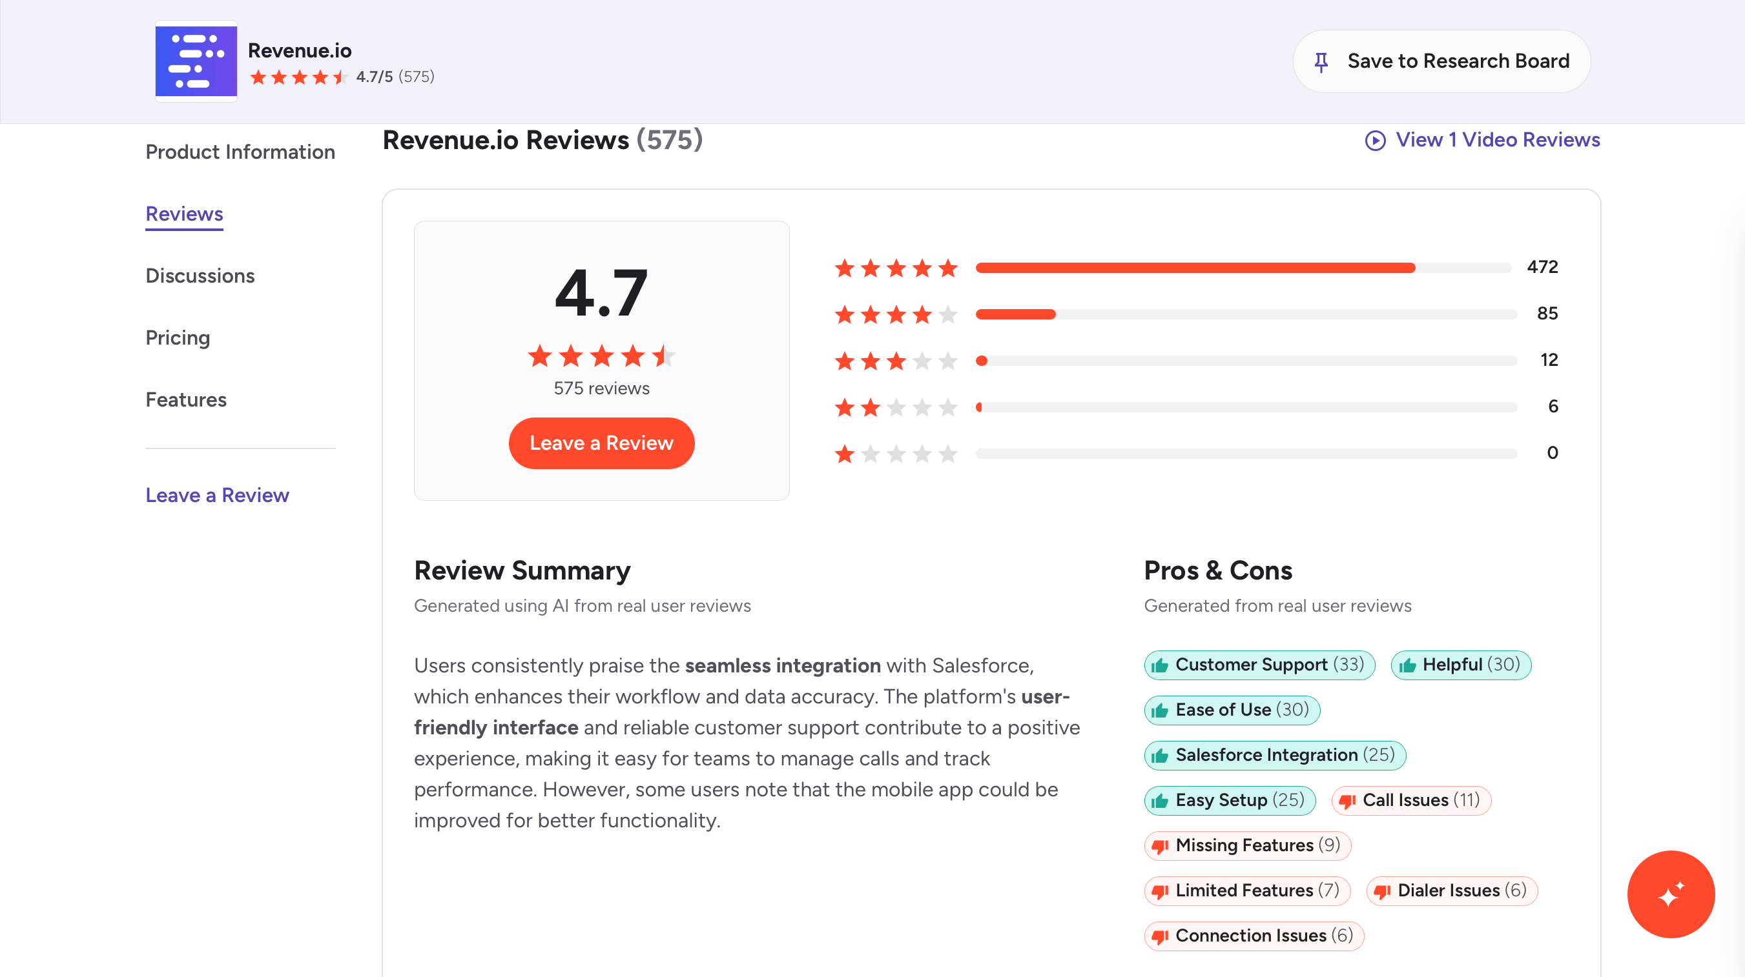This screenshot has height=977, width=1745.
Task: Select the Salesforce Integration pros tag
Action: (x=1274, y=755)
